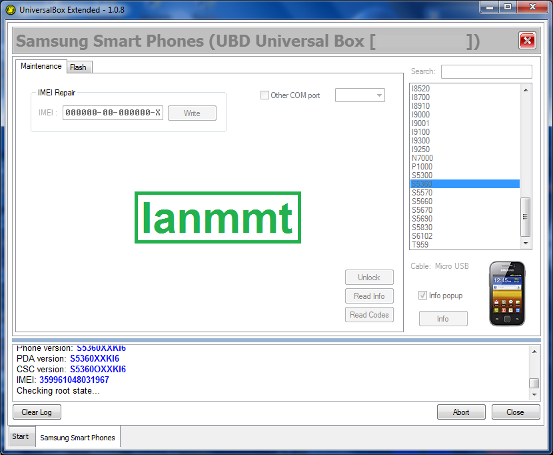Select model S5830 in the list

click(x=465, y=227)
